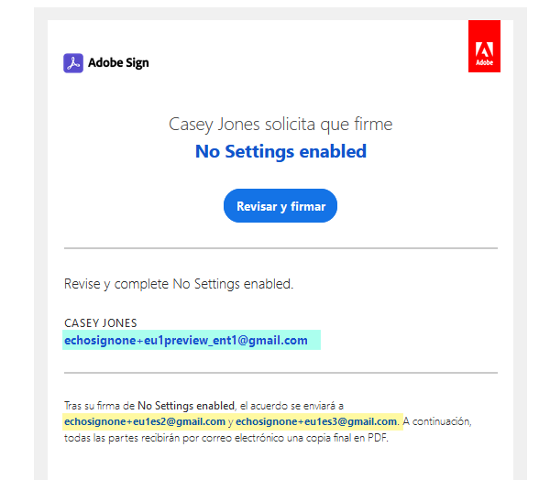Click the echosignone+eu1es2@gmail.com recipient email

coord(145,421)
